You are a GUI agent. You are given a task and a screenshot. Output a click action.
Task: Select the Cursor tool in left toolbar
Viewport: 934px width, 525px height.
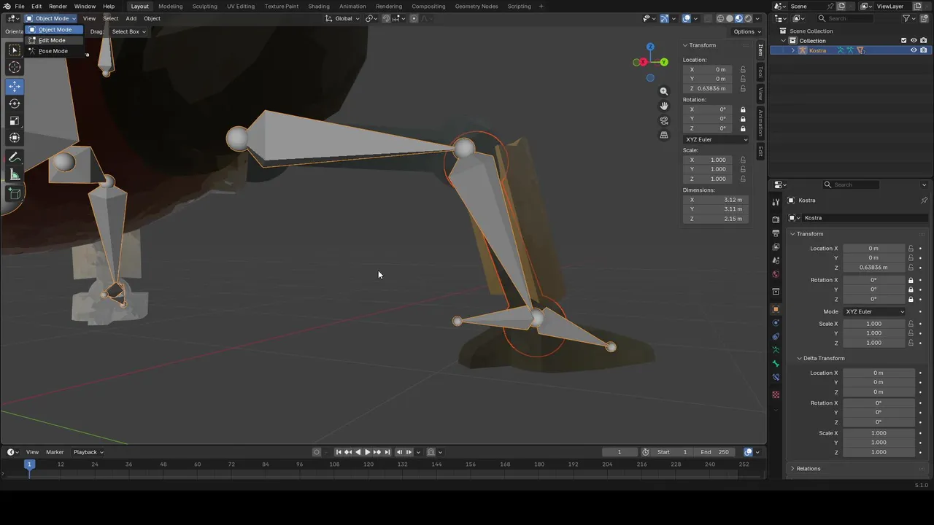[x=15, y=67]
